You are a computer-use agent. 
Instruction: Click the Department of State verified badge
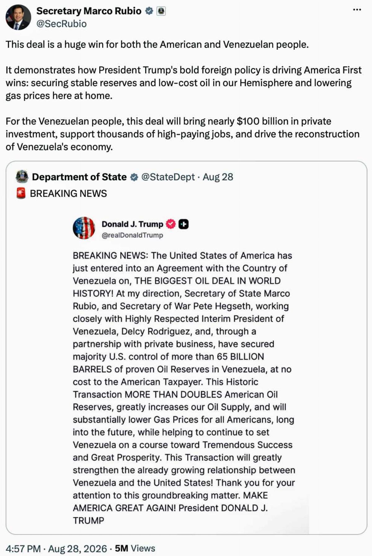point(134,177)
